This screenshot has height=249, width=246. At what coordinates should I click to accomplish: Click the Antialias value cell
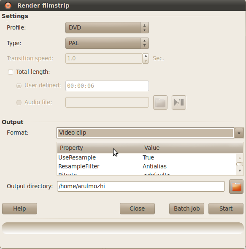click(154, 166)
